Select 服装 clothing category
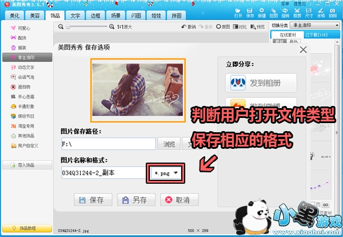Screen dimensions: 343x237 tap(18, 48)
